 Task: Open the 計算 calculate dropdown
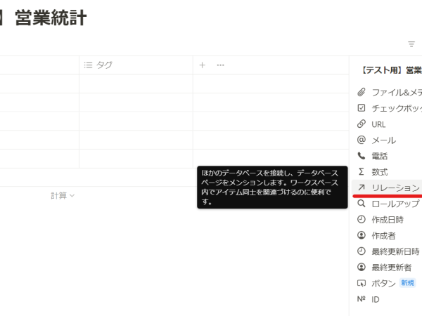[x=63, y=196]
